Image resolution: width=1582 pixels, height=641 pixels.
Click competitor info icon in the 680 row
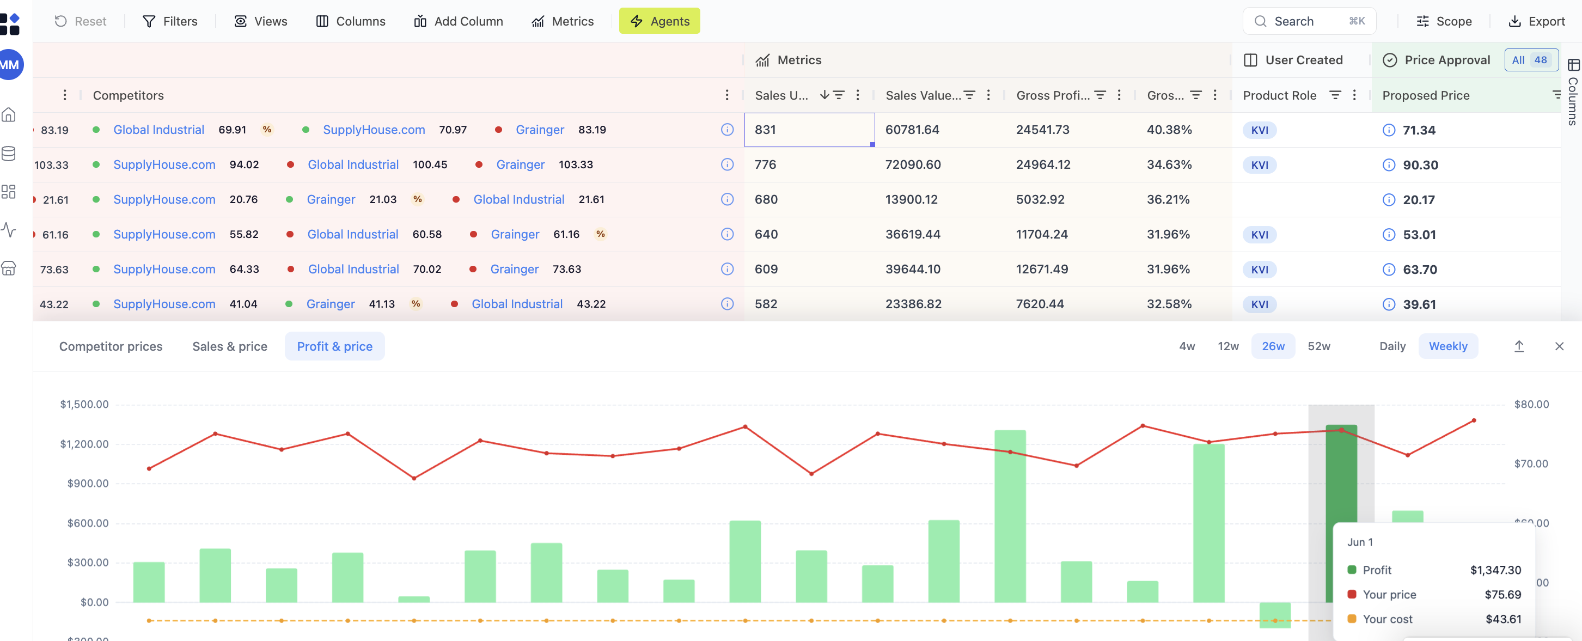click(728, 199)
